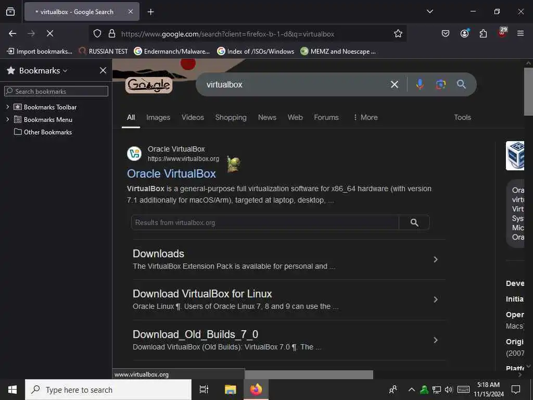The height and width of the screenshot is (400, 533).
Task: Expand Bookmarks Menu tree folder
Action: 7,119
